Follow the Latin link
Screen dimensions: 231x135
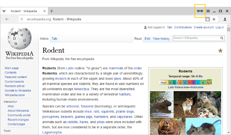tap(70, 68)
